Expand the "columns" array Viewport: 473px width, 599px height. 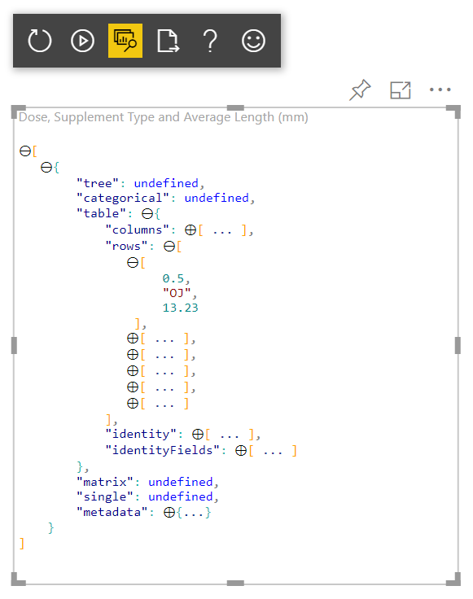point(191,230)
